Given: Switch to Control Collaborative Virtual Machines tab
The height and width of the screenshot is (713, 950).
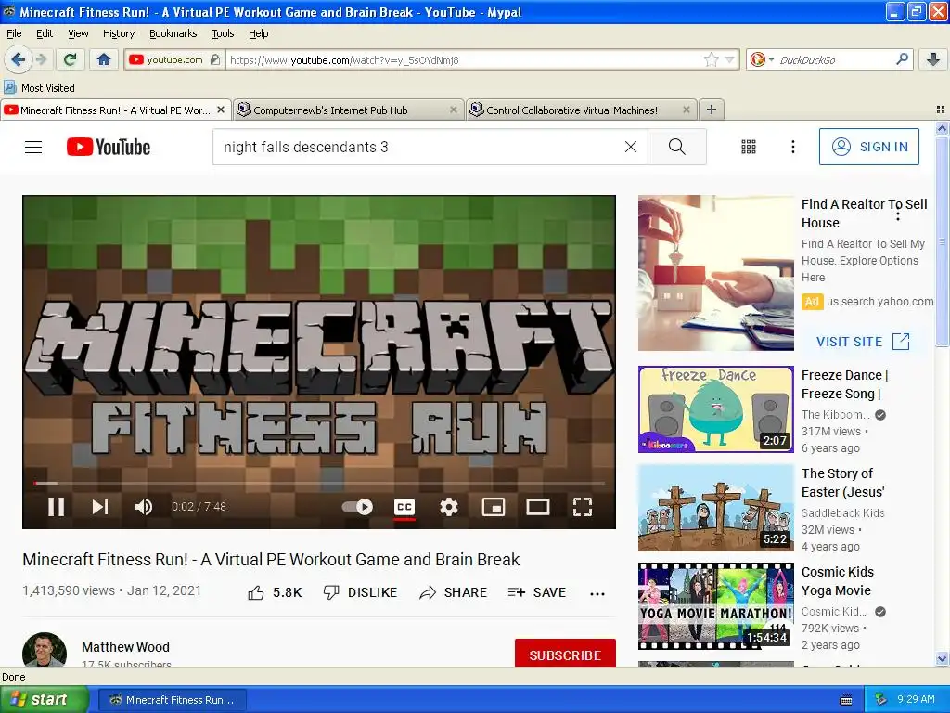Looking at the screenshot, I should point(581,110).
